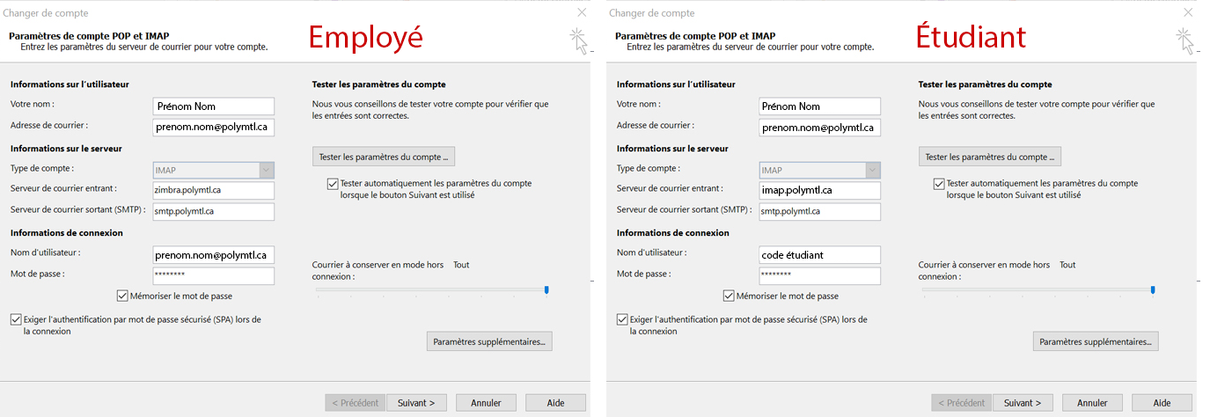Click Annuler in the Étudiant dialog
This screenshot has width=1232, height=417.
pos(1092,403)
